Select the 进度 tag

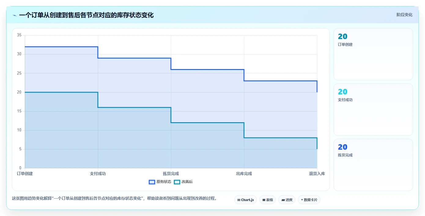[287, 200]
